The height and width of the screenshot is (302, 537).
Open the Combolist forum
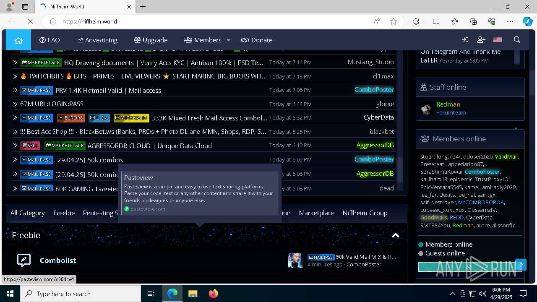click(58, 260)
